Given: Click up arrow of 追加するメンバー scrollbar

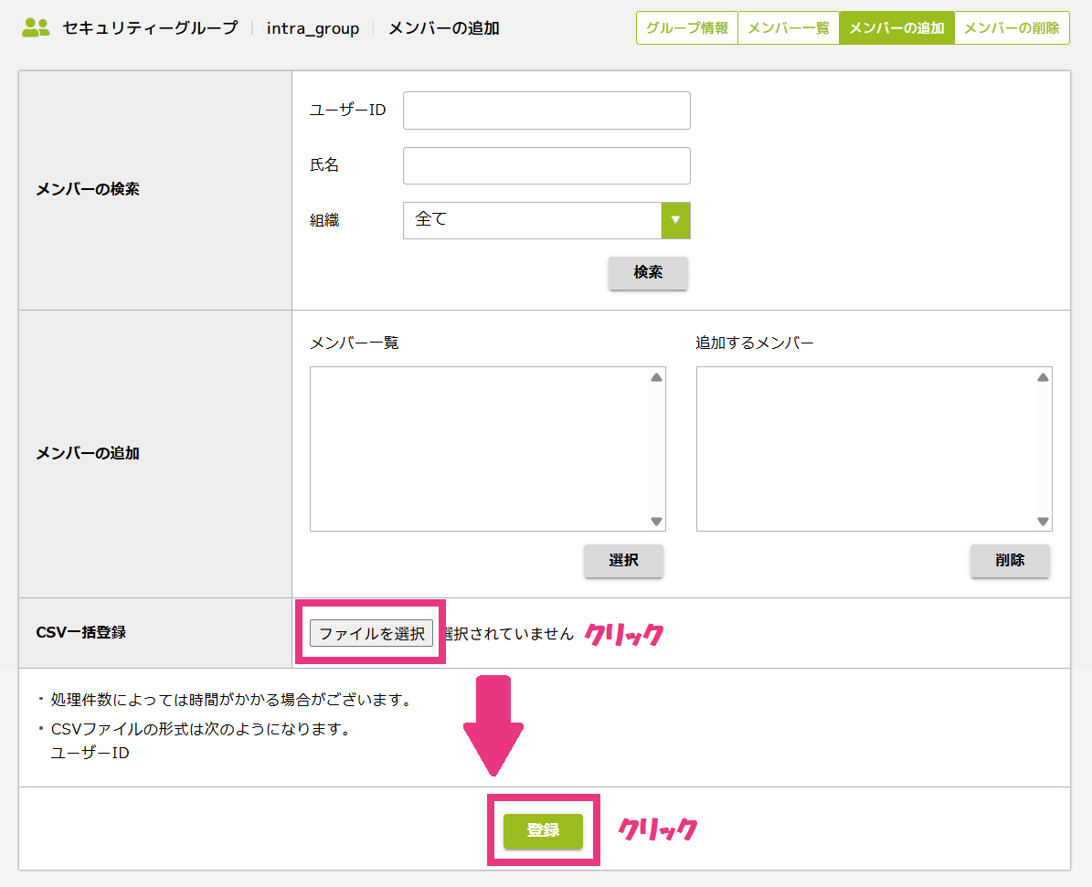Looking at the screenshot, I should 1043,377.
